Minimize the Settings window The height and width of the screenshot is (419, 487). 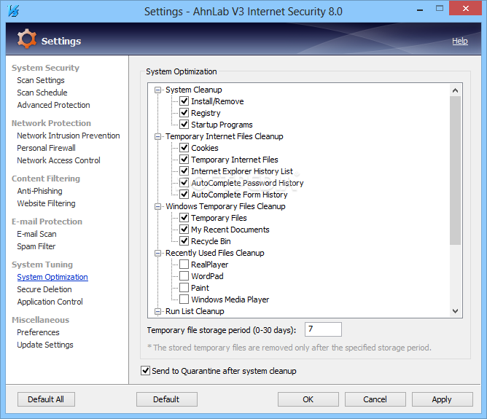(x=420, y=9)
